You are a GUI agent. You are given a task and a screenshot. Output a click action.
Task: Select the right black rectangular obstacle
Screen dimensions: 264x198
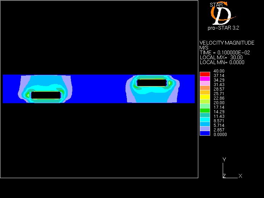click(x=151, y=83)
